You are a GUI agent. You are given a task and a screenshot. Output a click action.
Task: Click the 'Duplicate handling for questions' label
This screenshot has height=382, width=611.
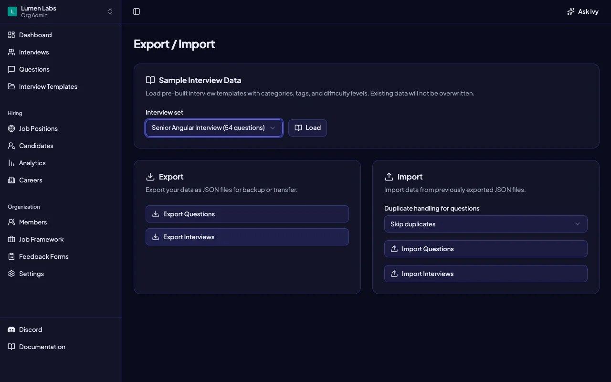point(432,208)
